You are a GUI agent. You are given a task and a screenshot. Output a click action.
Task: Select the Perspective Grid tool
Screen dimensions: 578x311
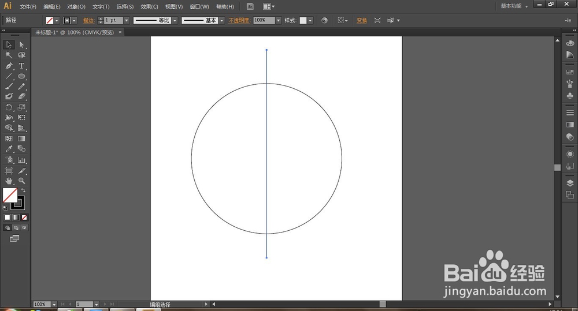pyautogui.click(x=21, y=128)
